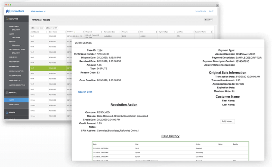Export the alerts to PDF
The image size is (272, 167).
(x=52, y=28)
